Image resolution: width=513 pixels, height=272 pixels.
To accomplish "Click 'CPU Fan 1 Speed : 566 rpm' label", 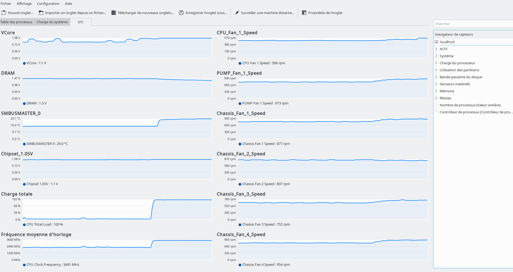I will coord(264,63).
